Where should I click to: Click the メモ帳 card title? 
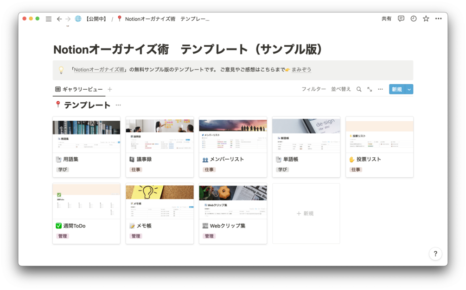point(144,226)
